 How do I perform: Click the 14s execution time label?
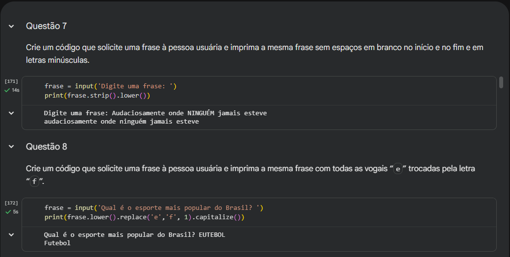coord(16,90)
